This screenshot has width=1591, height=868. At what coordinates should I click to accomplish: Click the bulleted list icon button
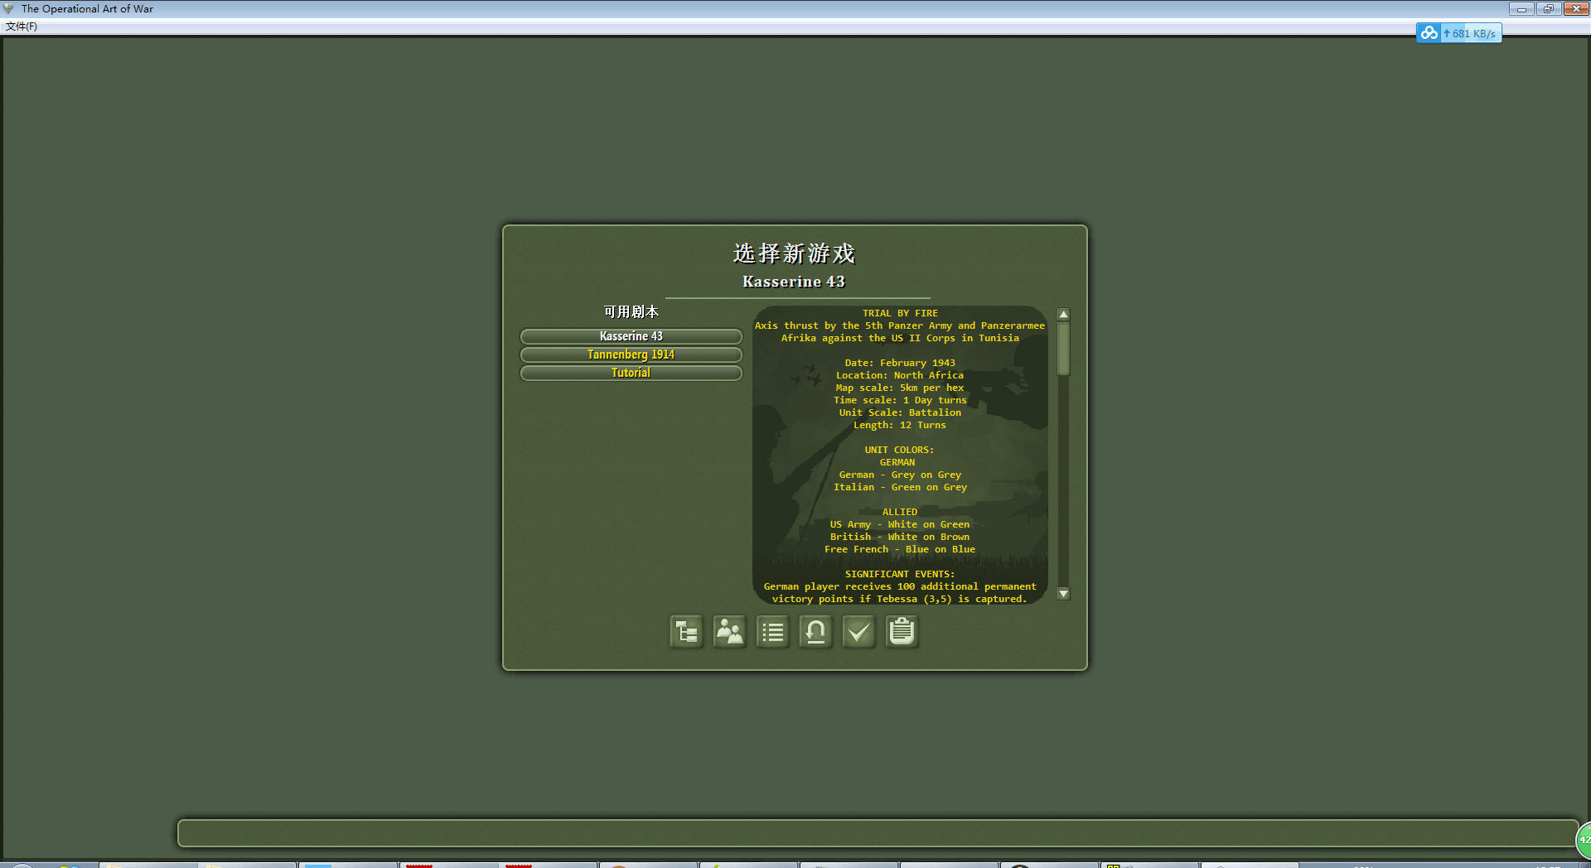click(x=772, y=632)
